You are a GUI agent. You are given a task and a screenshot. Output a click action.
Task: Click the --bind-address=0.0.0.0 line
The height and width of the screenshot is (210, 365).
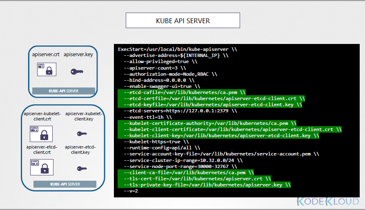point(159,80)
